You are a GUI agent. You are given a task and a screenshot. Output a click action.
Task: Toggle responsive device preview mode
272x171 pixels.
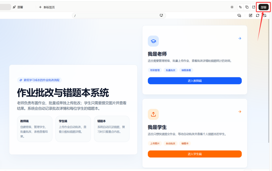pyautogui.click(x=239, y=15)
